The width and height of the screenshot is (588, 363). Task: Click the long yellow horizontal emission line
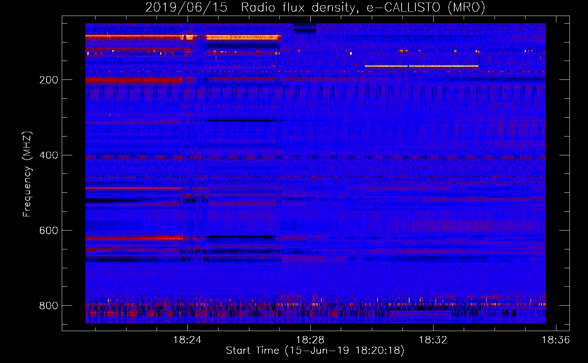pos(422,66)
